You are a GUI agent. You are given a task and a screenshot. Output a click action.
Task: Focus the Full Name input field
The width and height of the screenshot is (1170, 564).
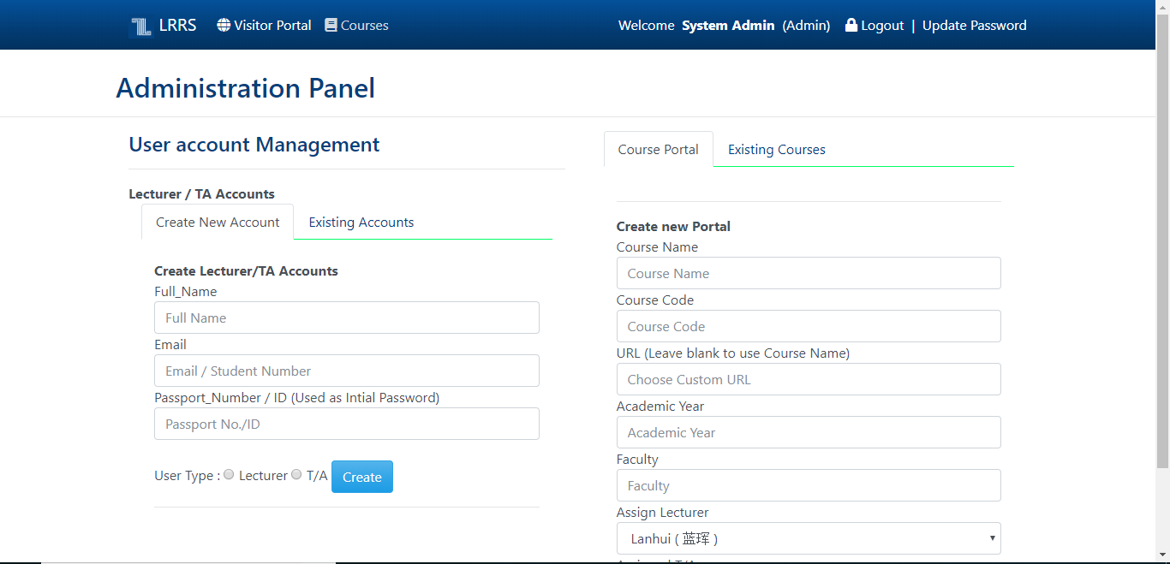point(346,318)
